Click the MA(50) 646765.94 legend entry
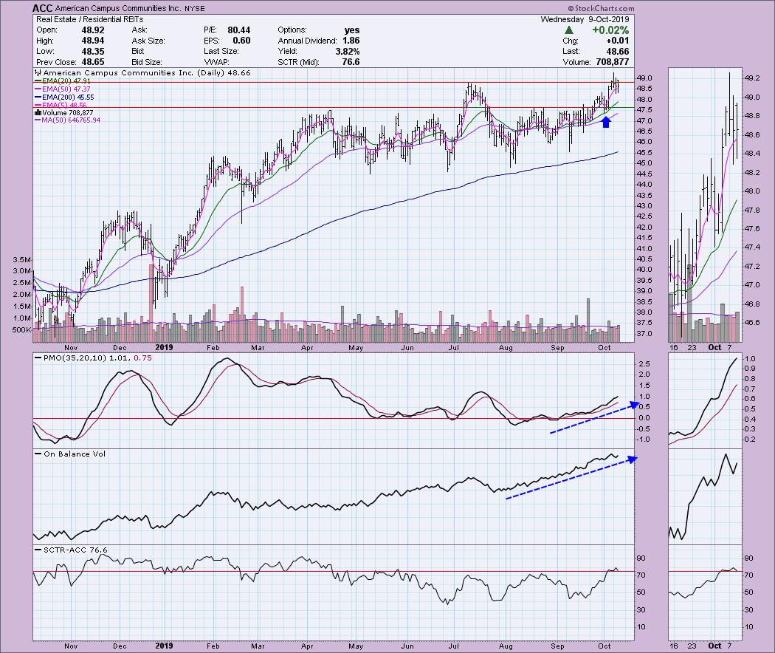The height and width of the screenshot is (653, 775). 67,120
